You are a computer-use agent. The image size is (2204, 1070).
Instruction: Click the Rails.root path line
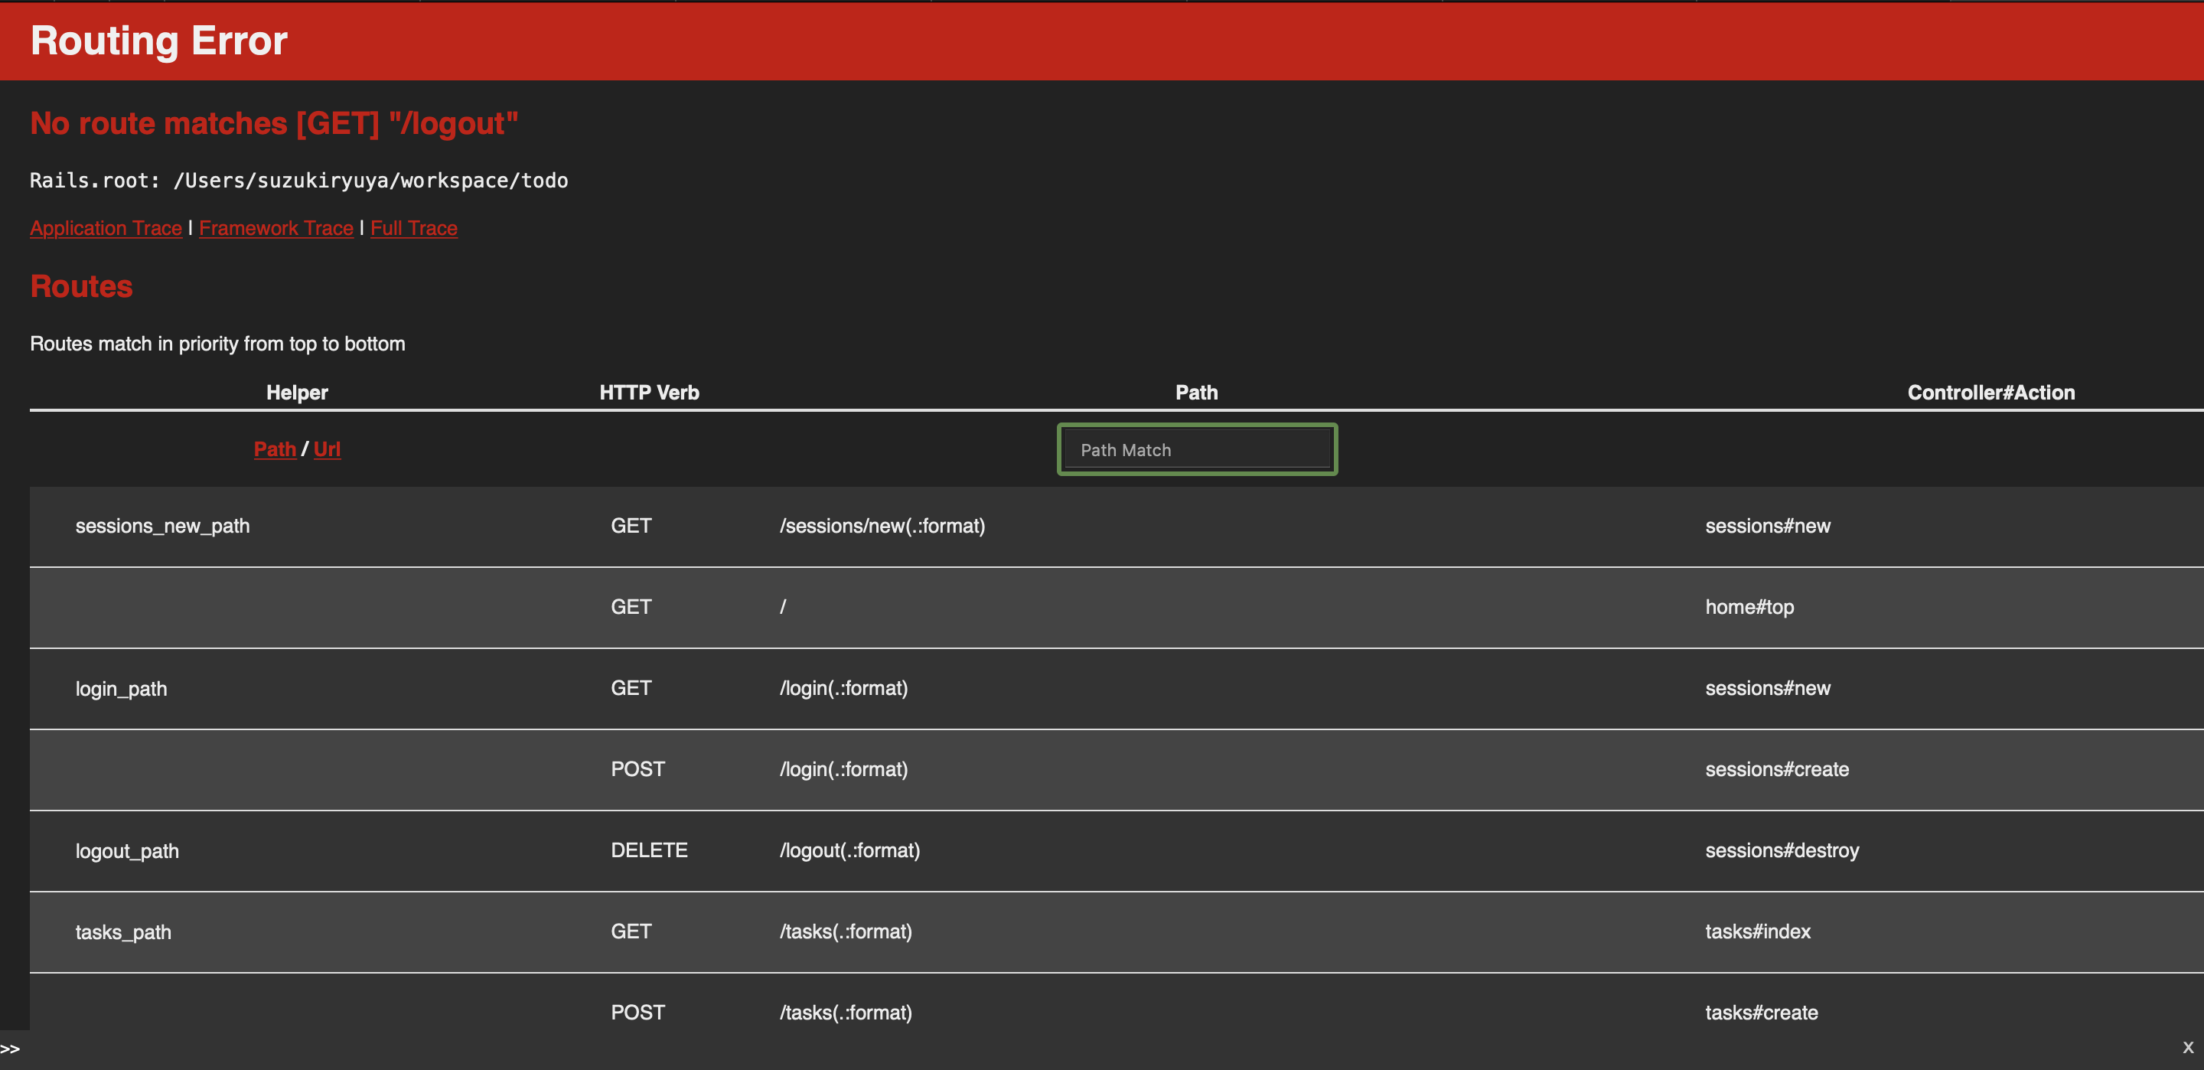[299, 181]
